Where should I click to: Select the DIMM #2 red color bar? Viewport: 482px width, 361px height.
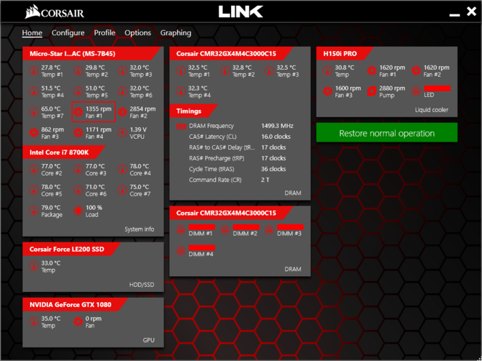[246, 227]
